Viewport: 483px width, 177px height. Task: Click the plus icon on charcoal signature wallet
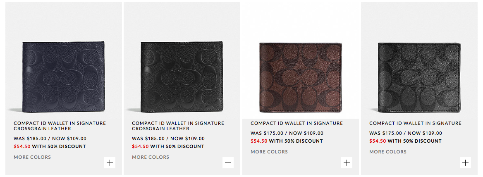pyautogui.click(x=465, y=163)
